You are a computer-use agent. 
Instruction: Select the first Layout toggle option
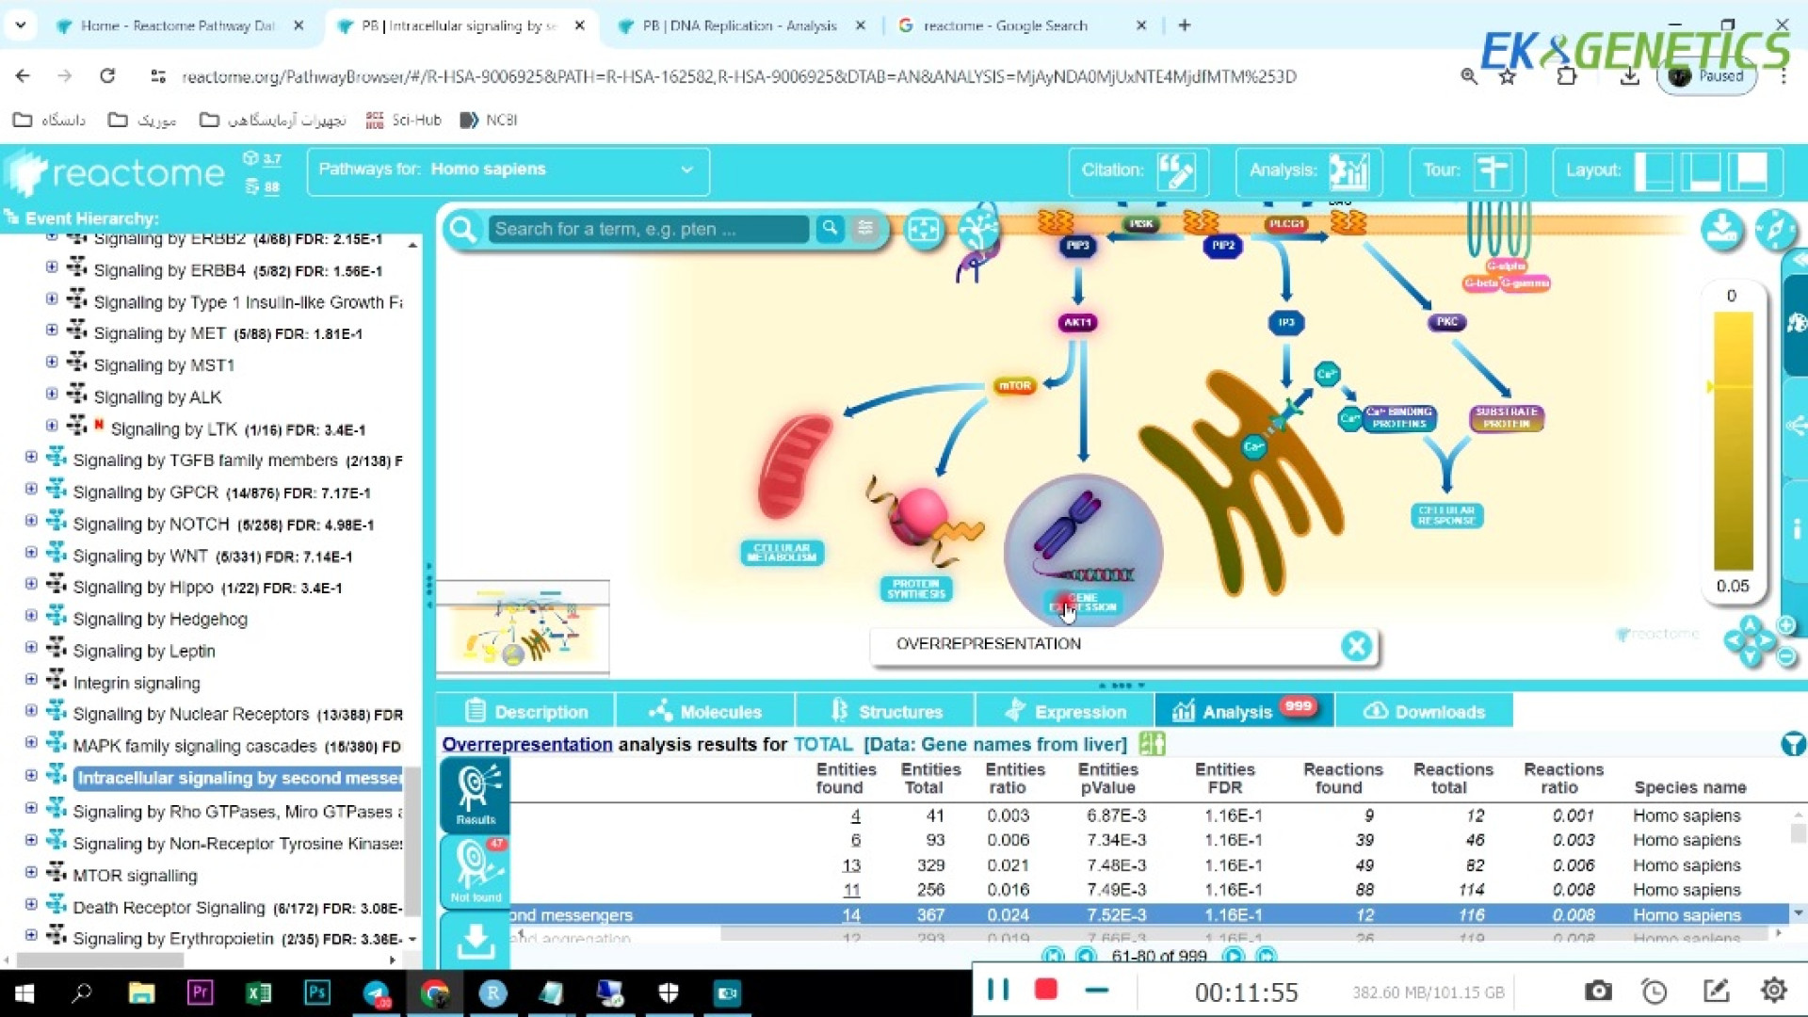click(1654, 171)
